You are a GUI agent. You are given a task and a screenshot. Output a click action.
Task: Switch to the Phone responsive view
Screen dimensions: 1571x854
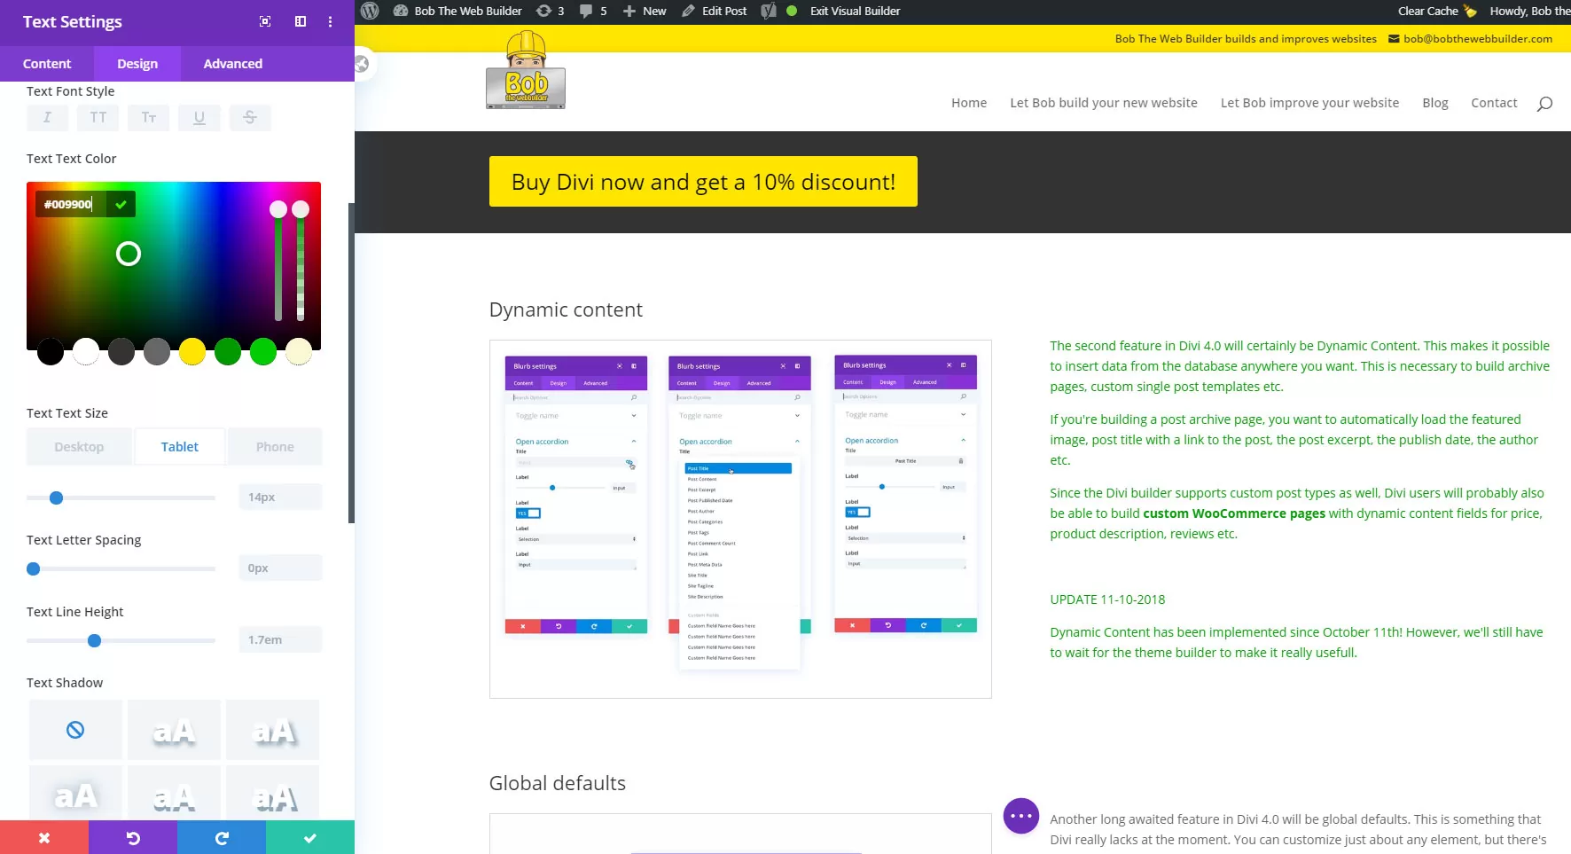[x=274, y=446]
